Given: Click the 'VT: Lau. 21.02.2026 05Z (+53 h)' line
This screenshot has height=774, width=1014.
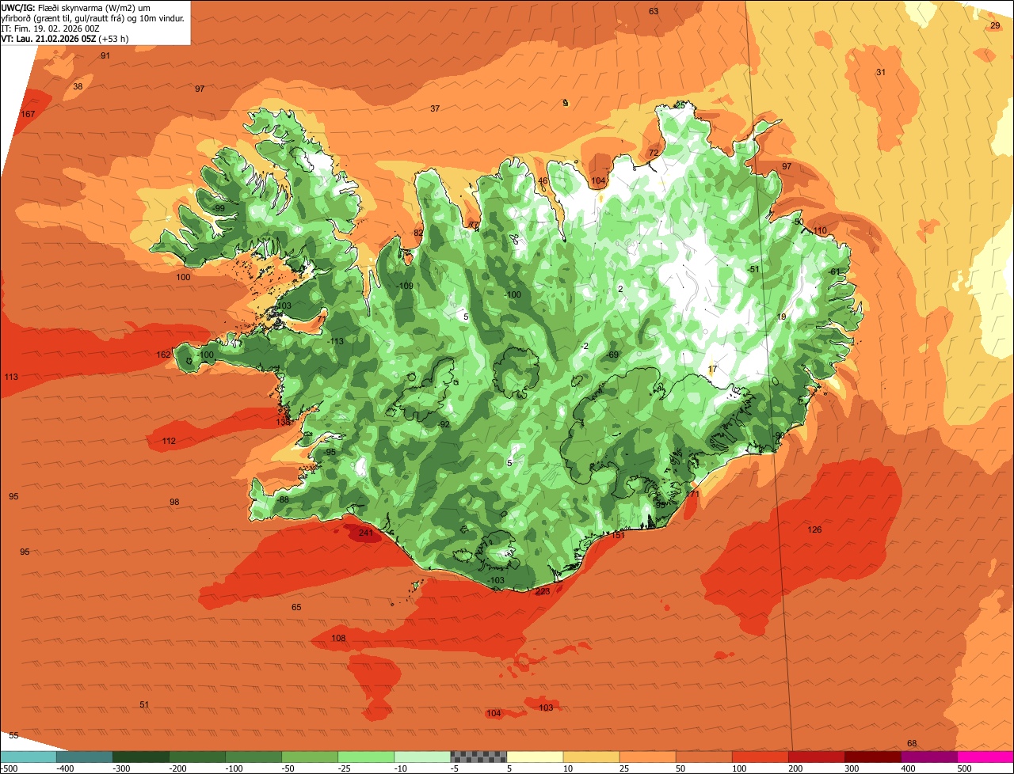Looking at the screenshot, I should point(65,38).
